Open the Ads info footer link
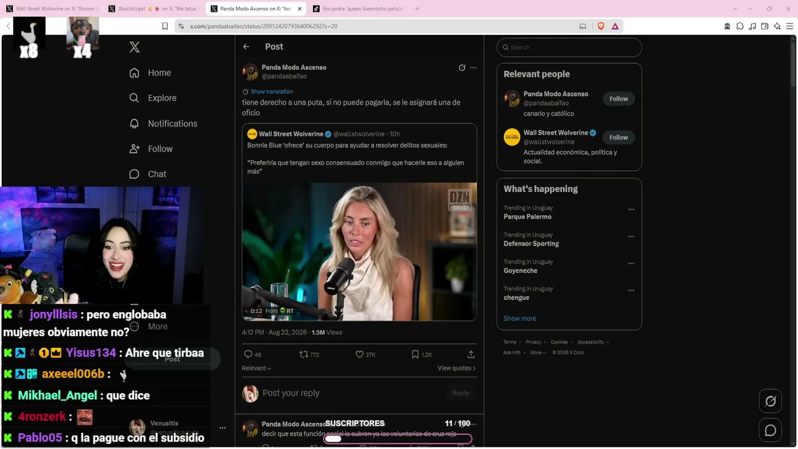 coord(512,353)
